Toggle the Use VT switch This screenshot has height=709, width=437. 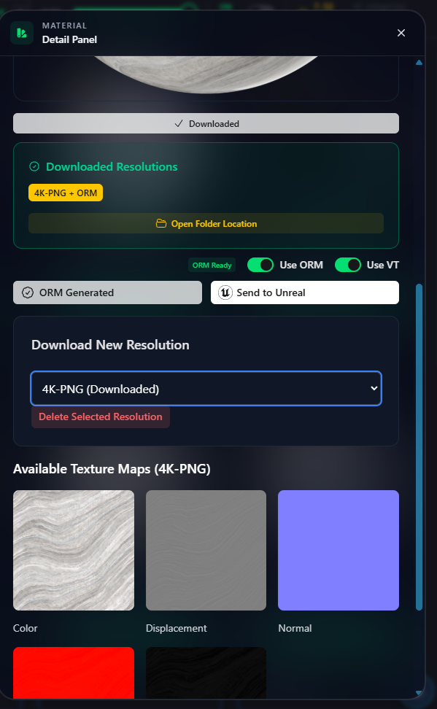347,265
